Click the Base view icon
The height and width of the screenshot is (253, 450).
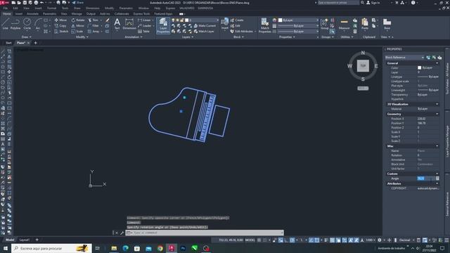click(387, 24)
